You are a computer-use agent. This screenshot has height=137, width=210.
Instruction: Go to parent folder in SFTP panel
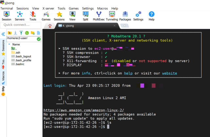(10, 33)
